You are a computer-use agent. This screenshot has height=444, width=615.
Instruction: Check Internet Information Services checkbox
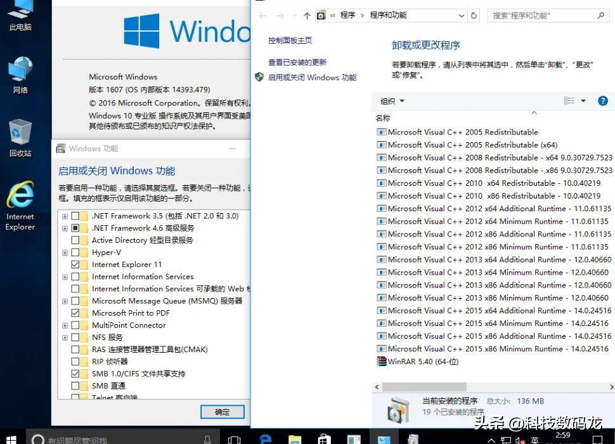(75, 277)
